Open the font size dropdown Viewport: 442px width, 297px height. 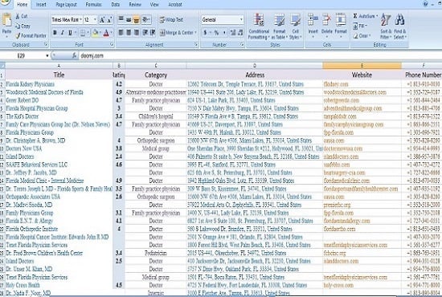tap(95, 20)
